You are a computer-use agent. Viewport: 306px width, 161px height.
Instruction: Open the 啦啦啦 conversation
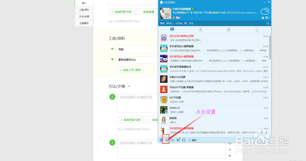tap(214, 120)
